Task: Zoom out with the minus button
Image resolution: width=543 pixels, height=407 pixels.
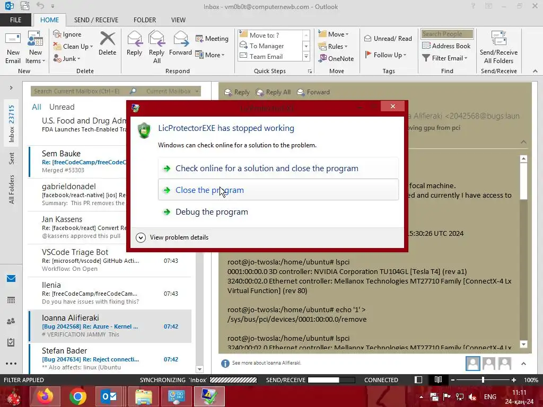Action: (x=453, y=380)
